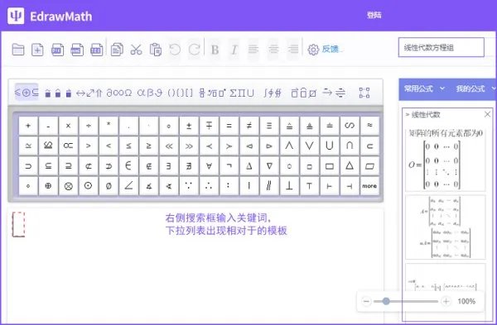Select the relational operators symbol group
This screenshot has width=497, height=325.
(27, 93)
